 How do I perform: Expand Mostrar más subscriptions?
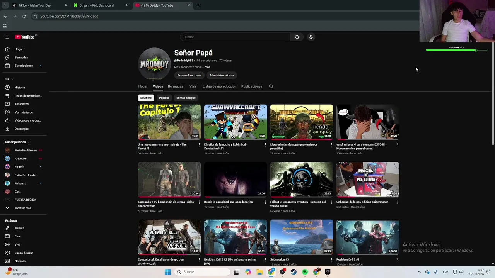(x=23, y=208)
